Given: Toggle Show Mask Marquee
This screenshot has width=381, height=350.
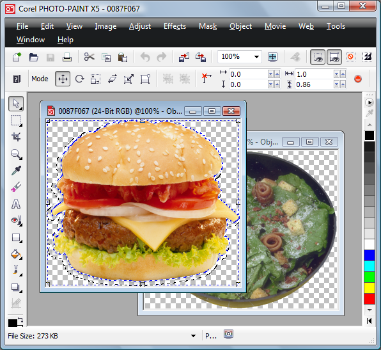Looking at the screenshot, I should tap(318, 57).
